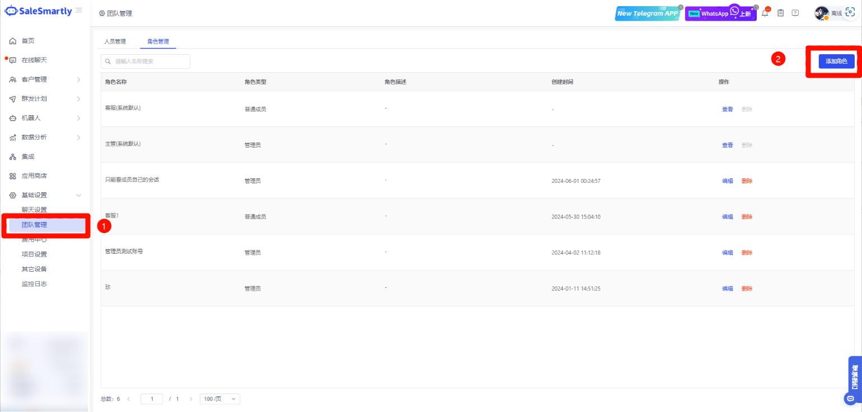Select the 角色管理 tab
862x412 pixels.
tap(158, 41)
